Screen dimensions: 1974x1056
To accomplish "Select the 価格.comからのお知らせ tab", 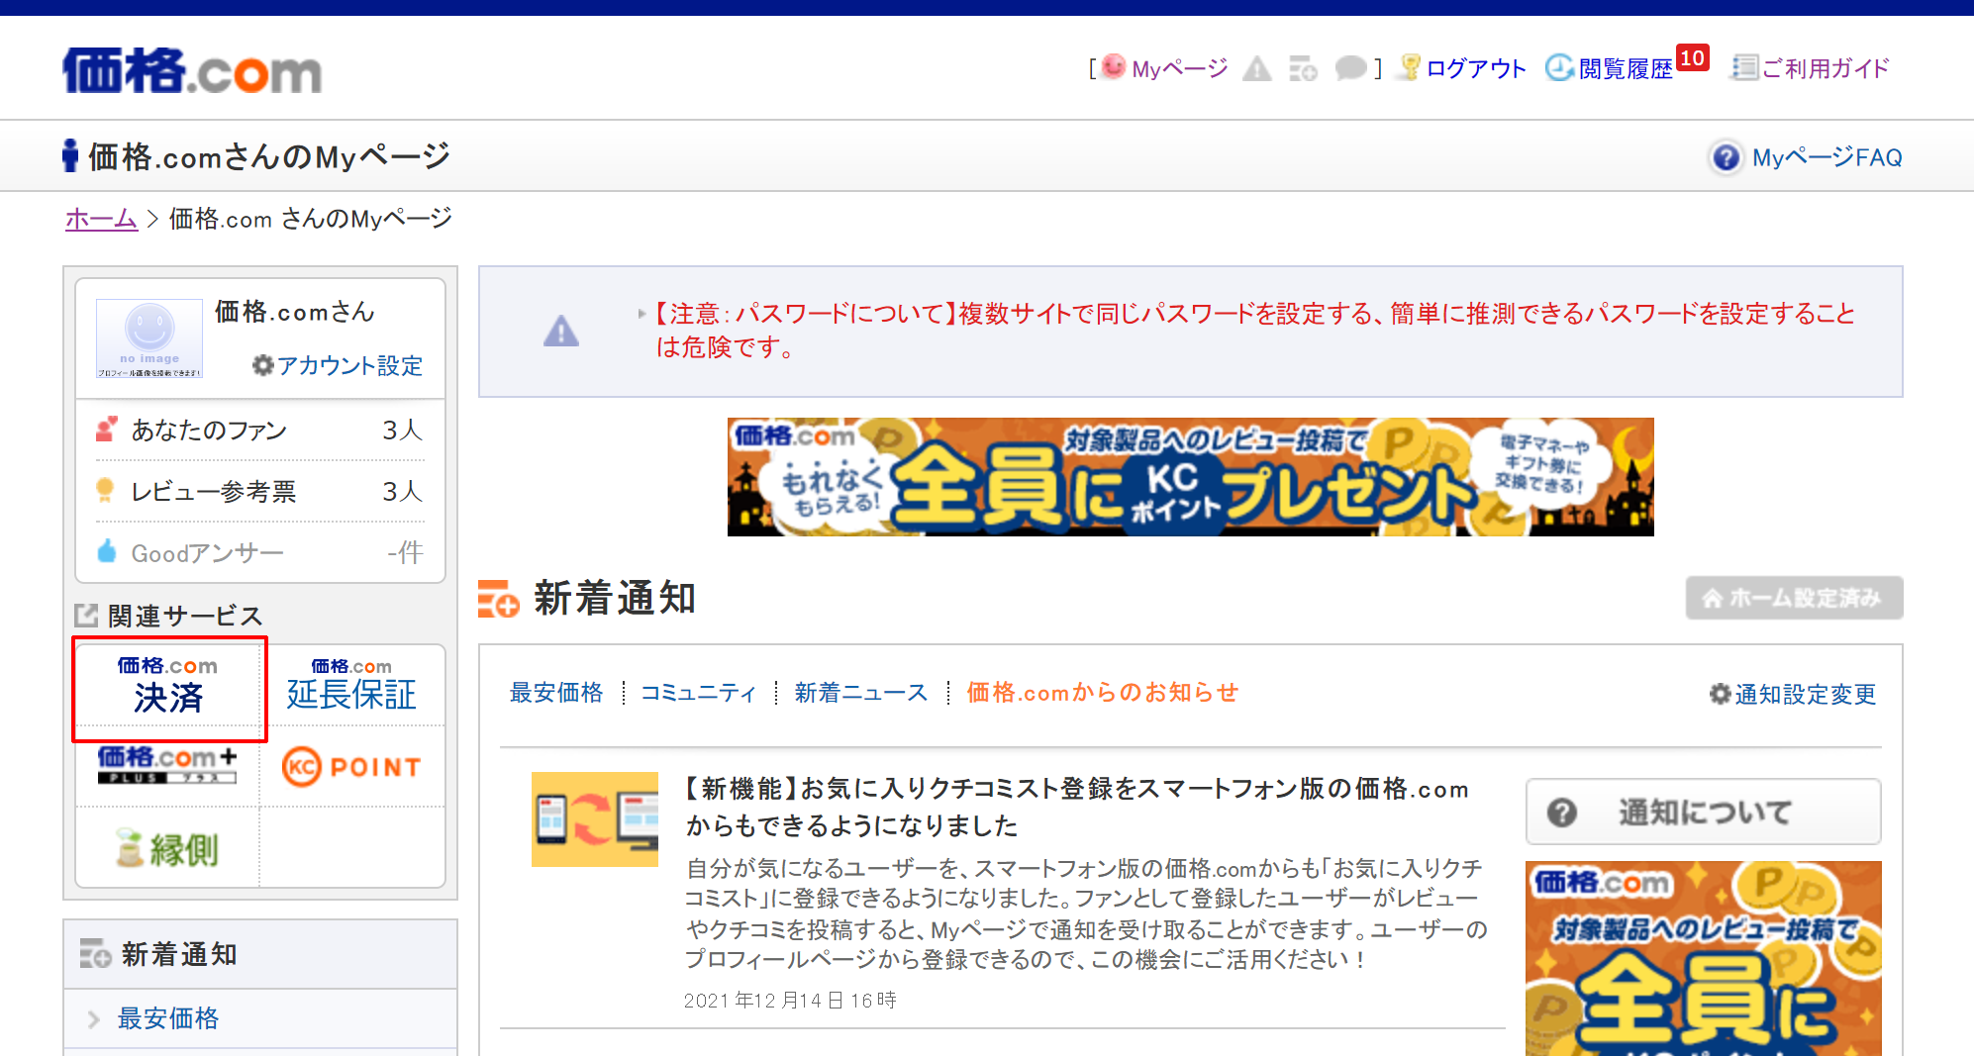I will coord(1102,693).
